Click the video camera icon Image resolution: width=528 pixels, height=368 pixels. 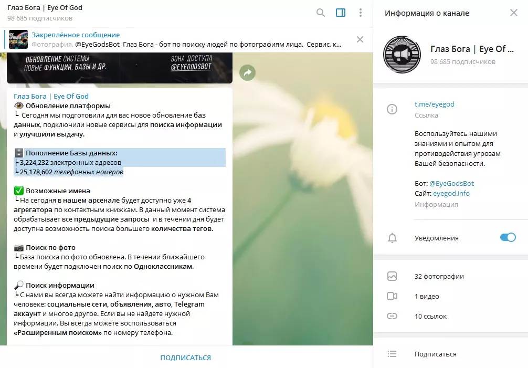click(x=392, y=296)
